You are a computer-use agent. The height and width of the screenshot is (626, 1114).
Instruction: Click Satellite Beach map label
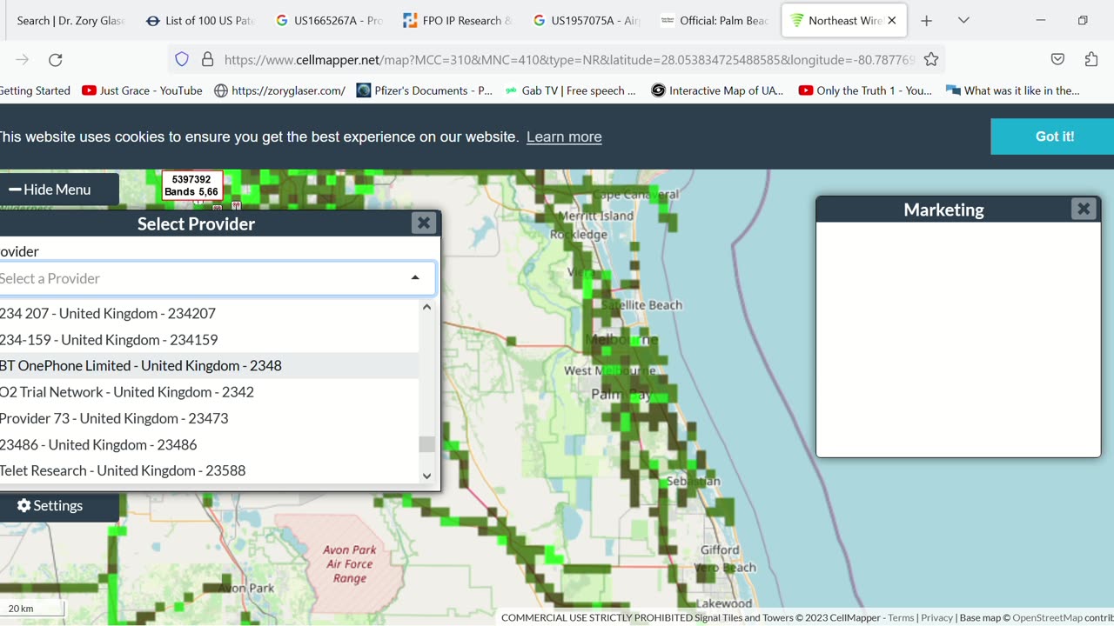tap(641, 305)
